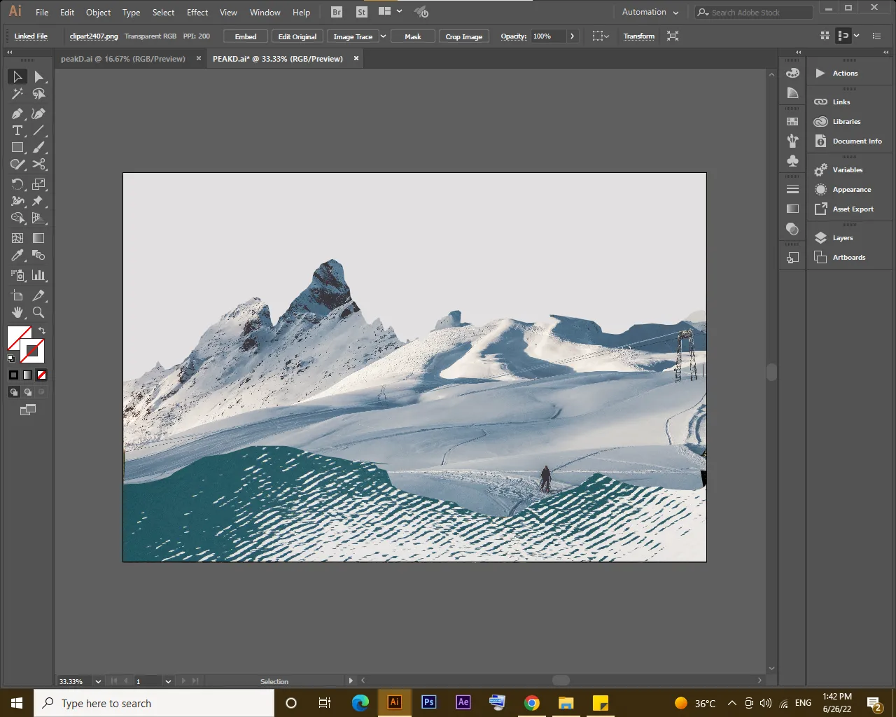Expand the left toolbar double-arrow
Viewport: 896px width, 717px height.
(x=10, y=53)
